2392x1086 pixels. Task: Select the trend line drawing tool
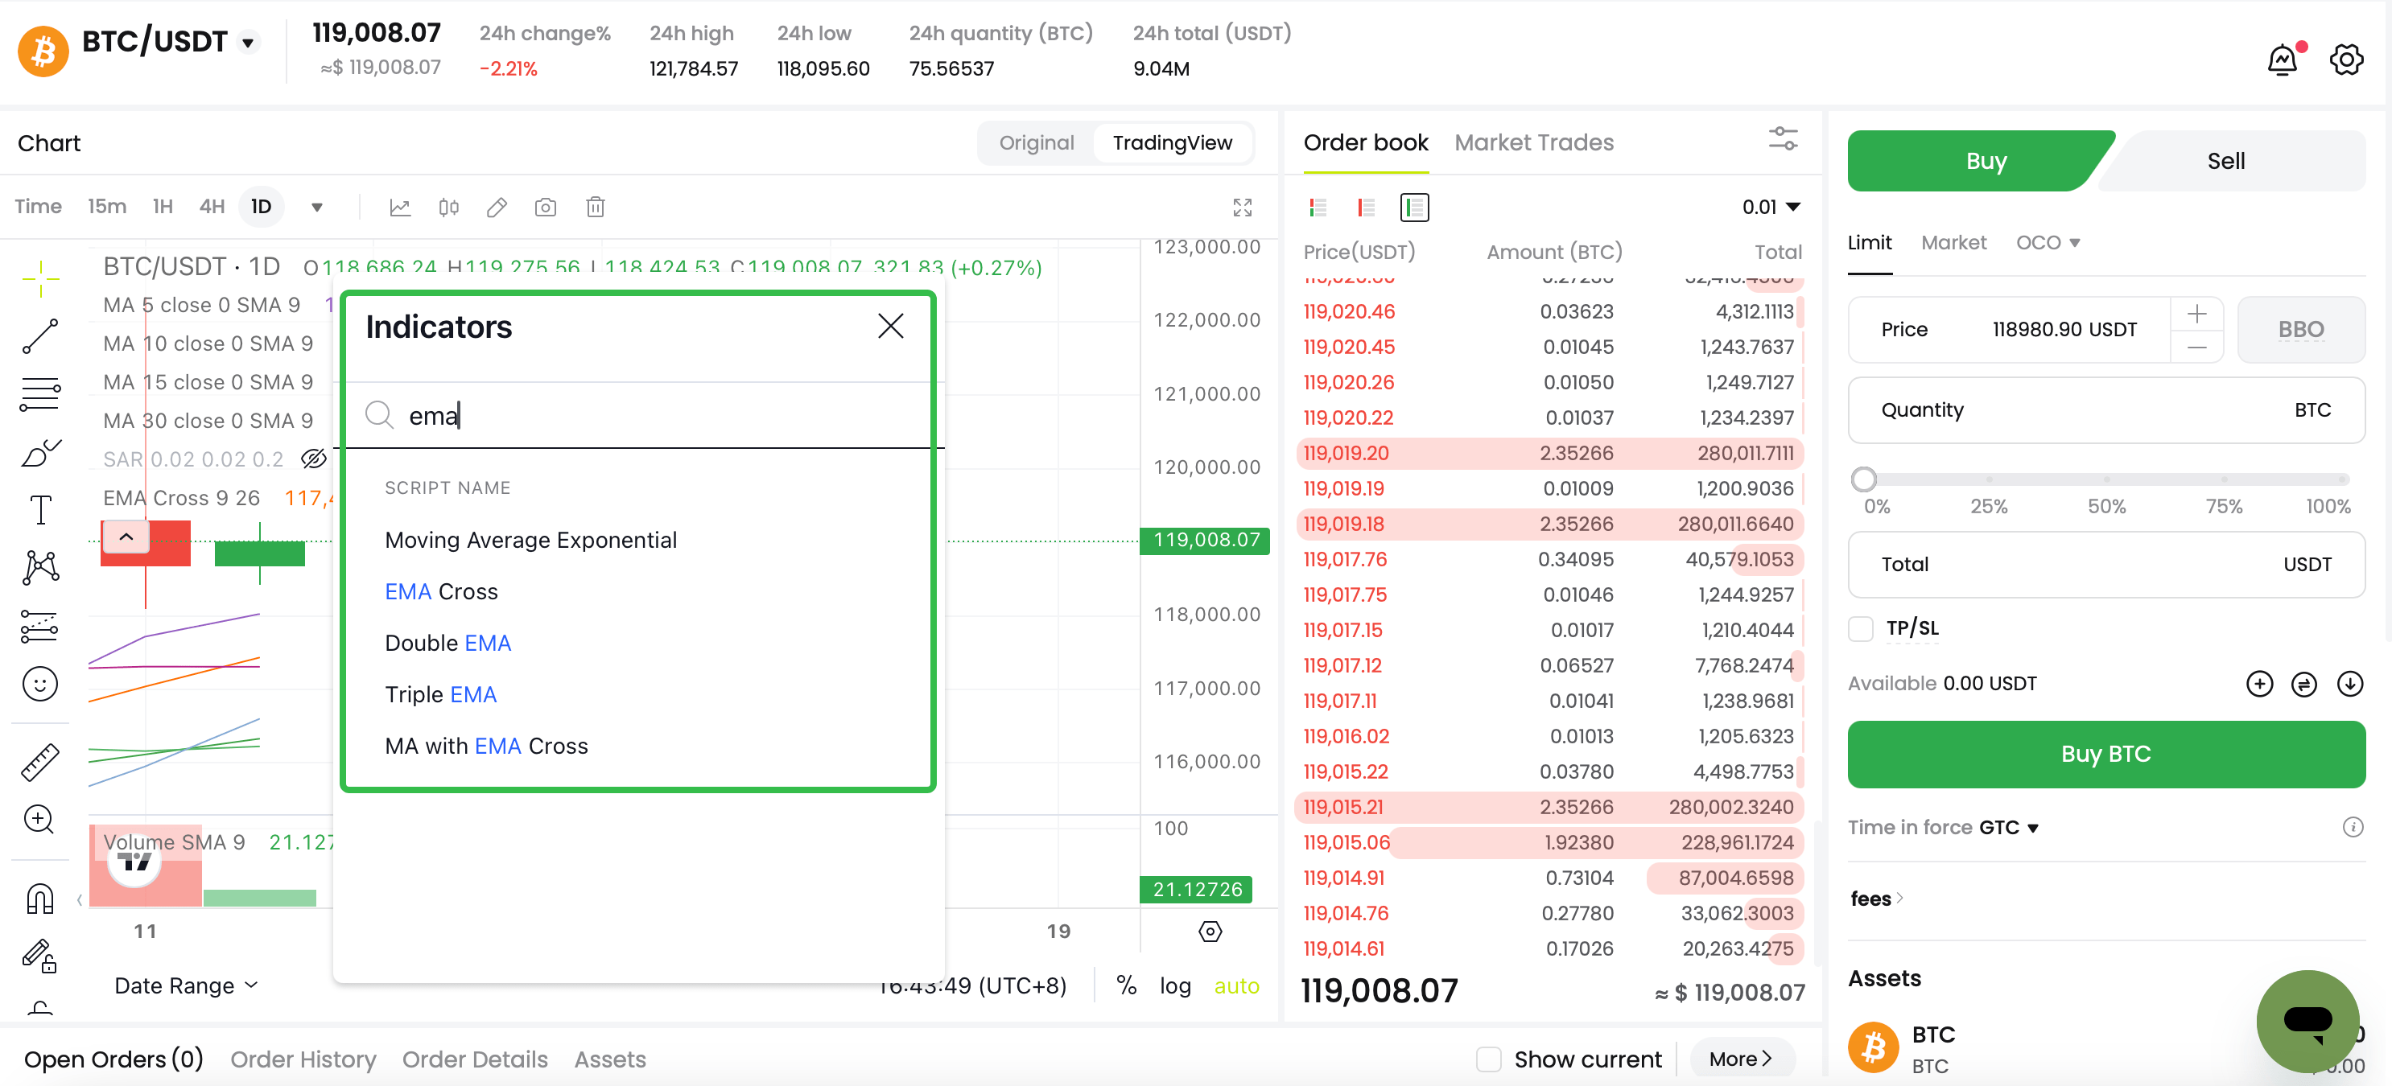(x=40, y=336)
